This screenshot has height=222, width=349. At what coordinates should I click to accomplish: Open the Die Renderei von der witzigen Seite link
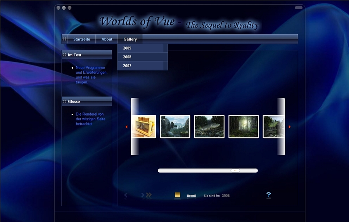90,119
